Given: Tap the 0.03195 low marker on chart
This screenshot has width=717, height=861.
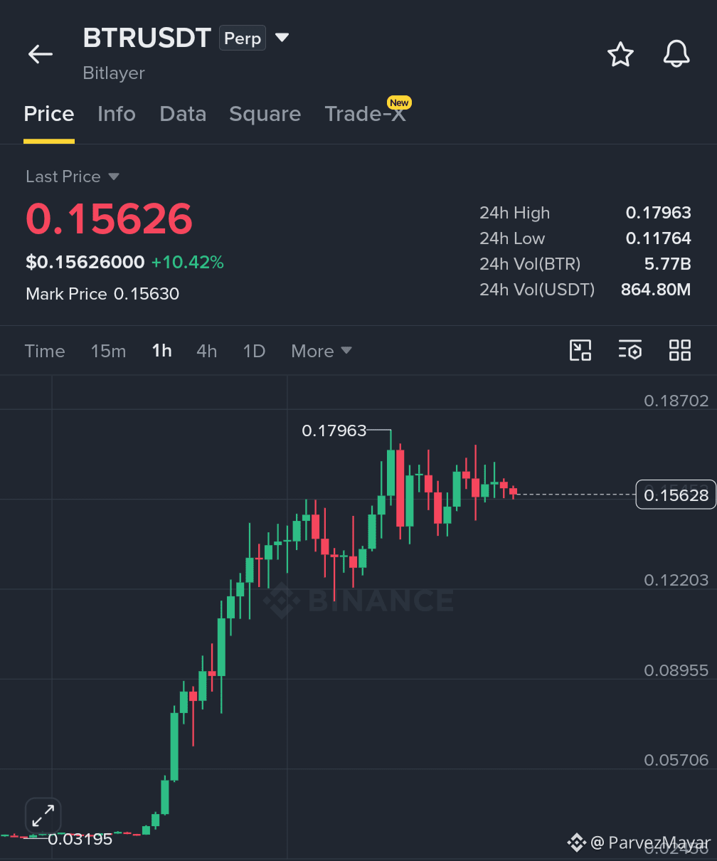Looking at the screenshot, I should tap(80, 840).
